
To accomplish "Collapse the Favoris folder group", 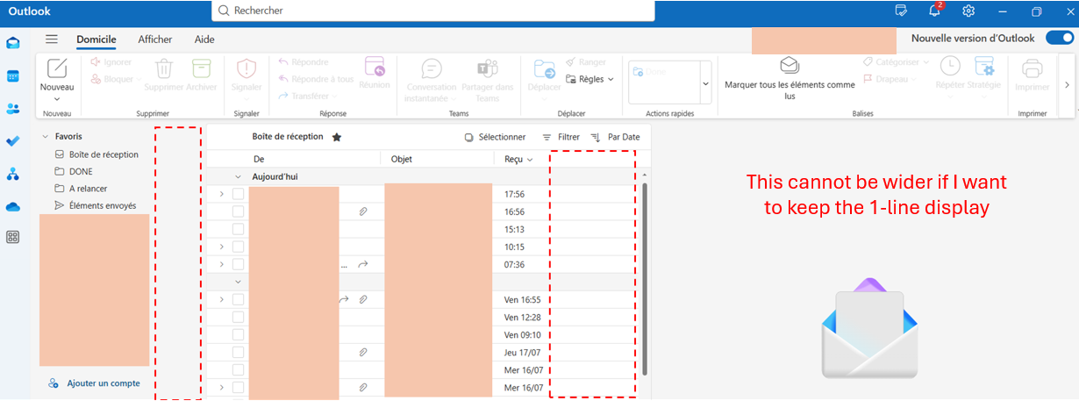I will click(46, 137).
